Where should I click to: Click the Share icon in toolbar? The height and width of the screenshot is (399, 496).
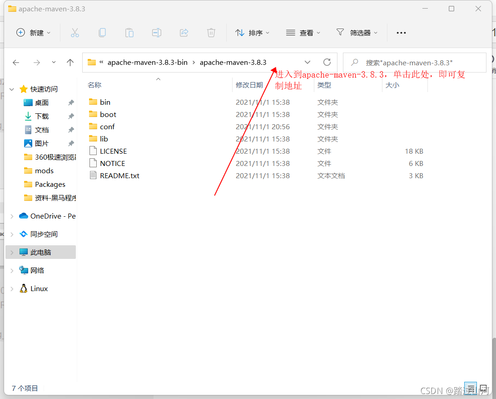click(x=184, y=33)
